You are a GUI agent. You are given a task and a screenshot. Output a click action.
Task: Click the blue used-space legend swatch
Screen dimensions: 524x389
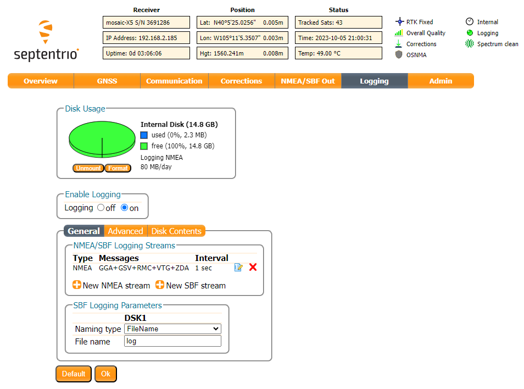(x=144, y=135)
